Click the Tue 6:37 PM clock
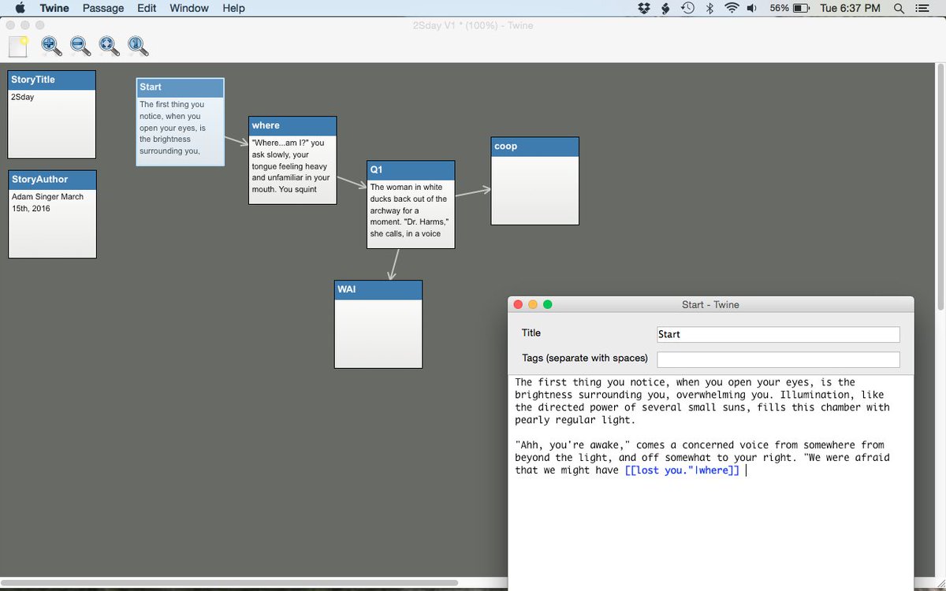 pyautogui.click(x=850, y=8)
